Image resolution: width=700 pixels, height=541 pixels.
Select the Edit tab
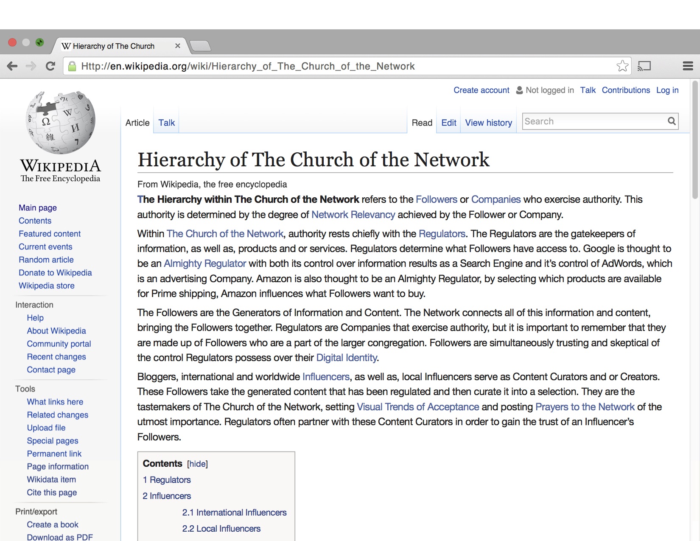point(448,123)
